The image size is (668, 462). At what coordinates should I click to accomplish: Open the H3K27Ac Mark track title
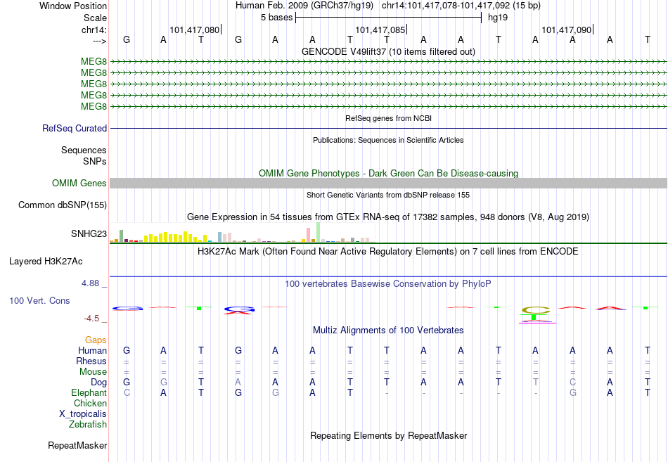(388, 252)
